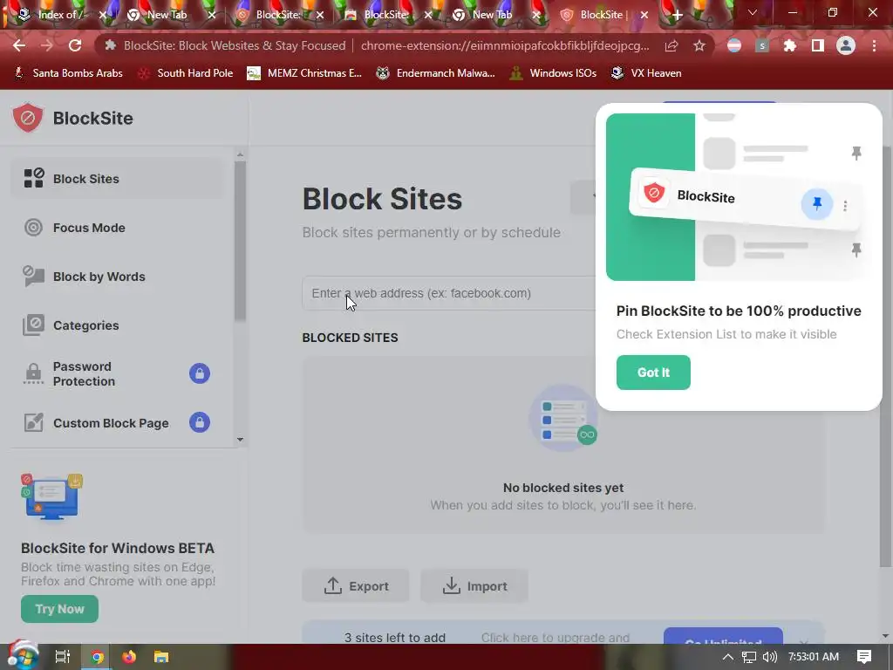Open Task View on the taskbar

[x=62, y=657]
